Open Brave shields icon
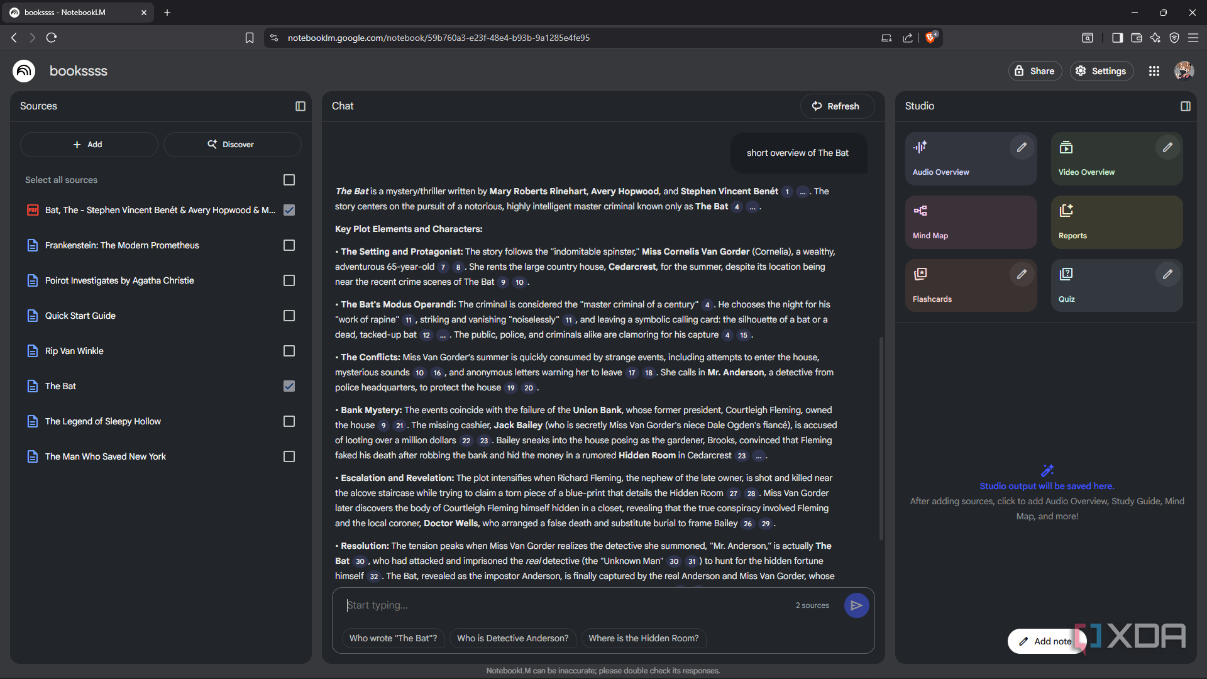1207x679 pixels. pyautogui.click(x=931, y=37)
